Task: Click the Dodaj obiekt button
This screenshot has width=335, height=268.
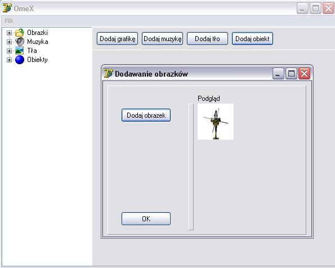Action: point(253,39)
